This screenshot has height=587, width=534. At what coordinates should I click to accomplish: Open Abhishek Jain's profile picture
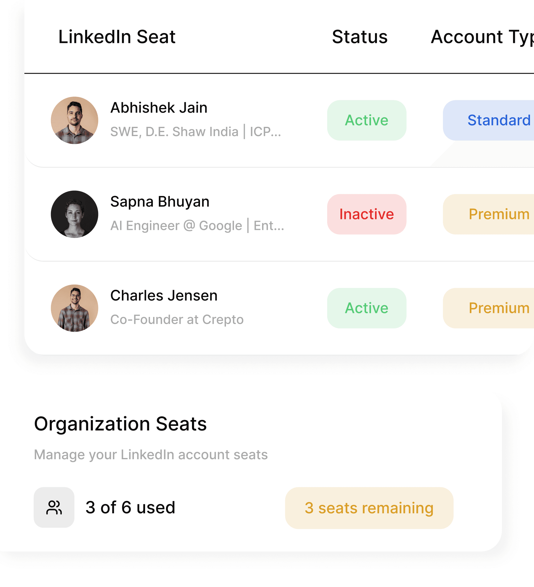pos(75,120)
